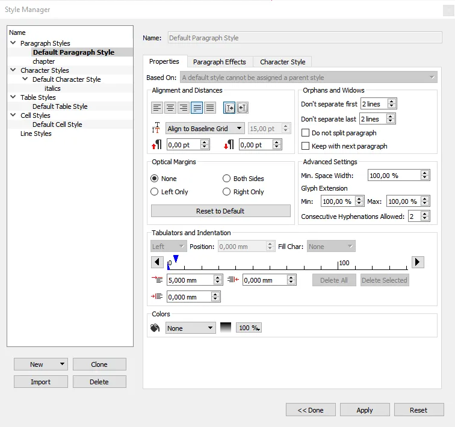Switch to Character Style tab
Viewport: 455px width, 427px height.
click(x=283, y=62)
